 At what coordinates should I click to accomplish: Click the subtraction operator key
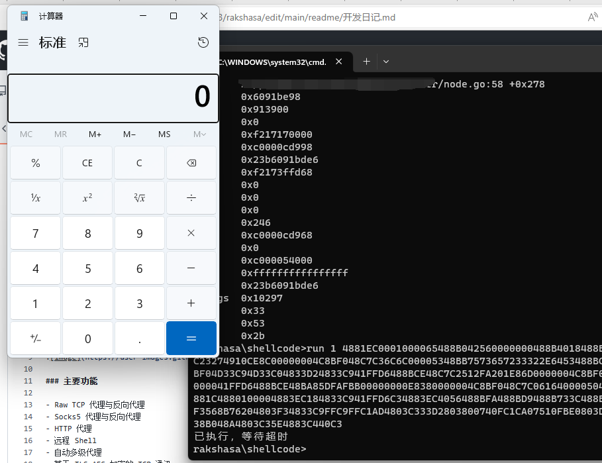click(191, 268)
